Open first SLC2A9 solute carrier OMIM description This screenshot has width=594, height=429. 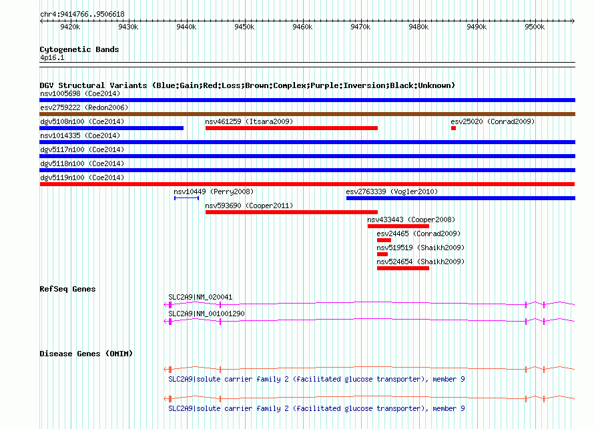[316, 379]
